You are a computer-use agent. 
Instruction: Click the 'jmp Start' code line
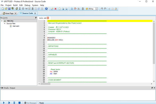click(x=53, y=74)
